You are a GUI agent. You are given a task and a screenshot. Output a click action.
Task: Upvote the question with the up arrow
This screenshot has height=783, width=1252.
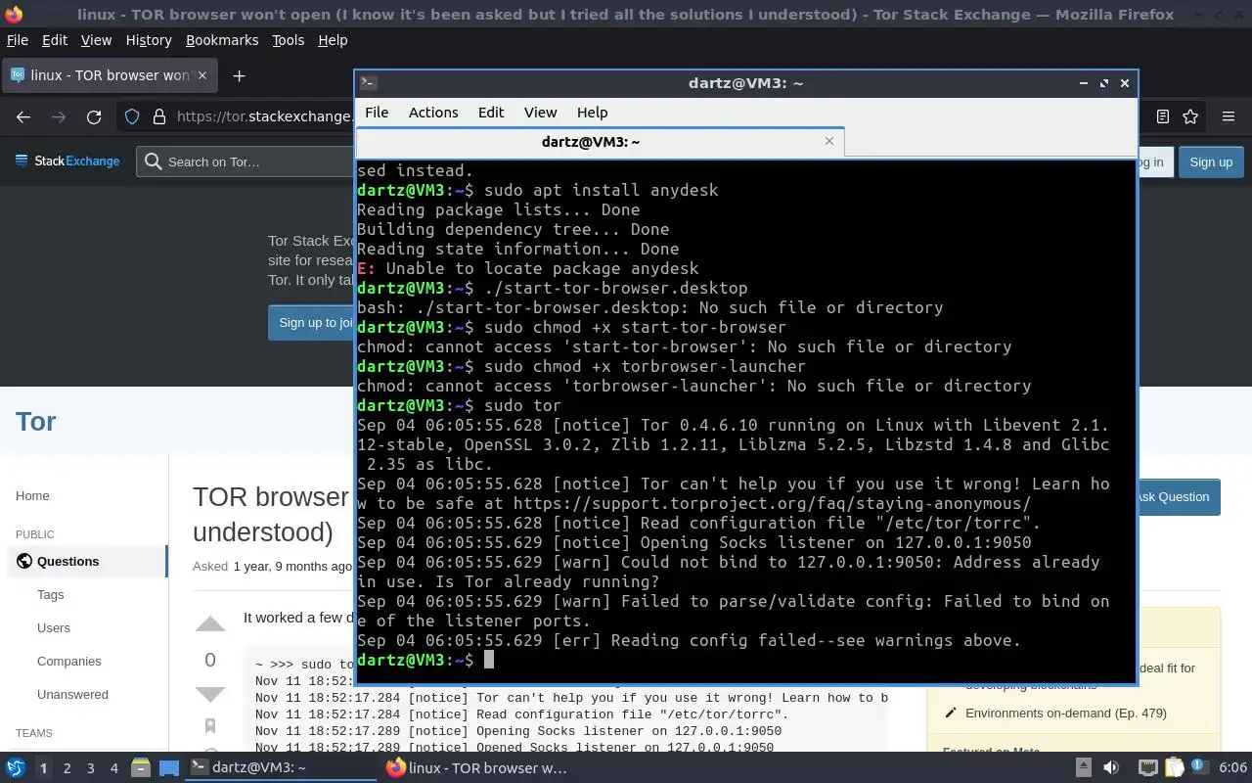tap(210, 623)
